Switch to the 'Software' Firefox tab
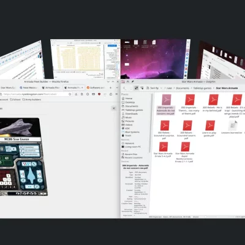 point(96,88)
